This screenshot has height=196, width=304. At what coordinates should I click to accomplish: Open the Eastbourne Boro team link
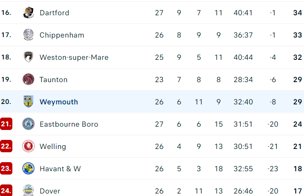point(69,124)
